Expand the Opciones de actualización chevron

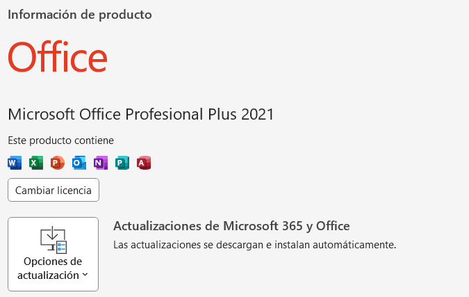(x=85, y=275)
